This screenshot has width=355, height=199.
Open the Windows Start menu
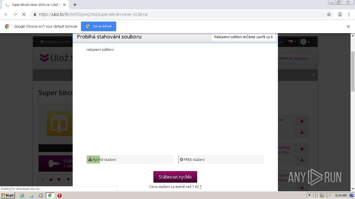click(x=7, y=195)
